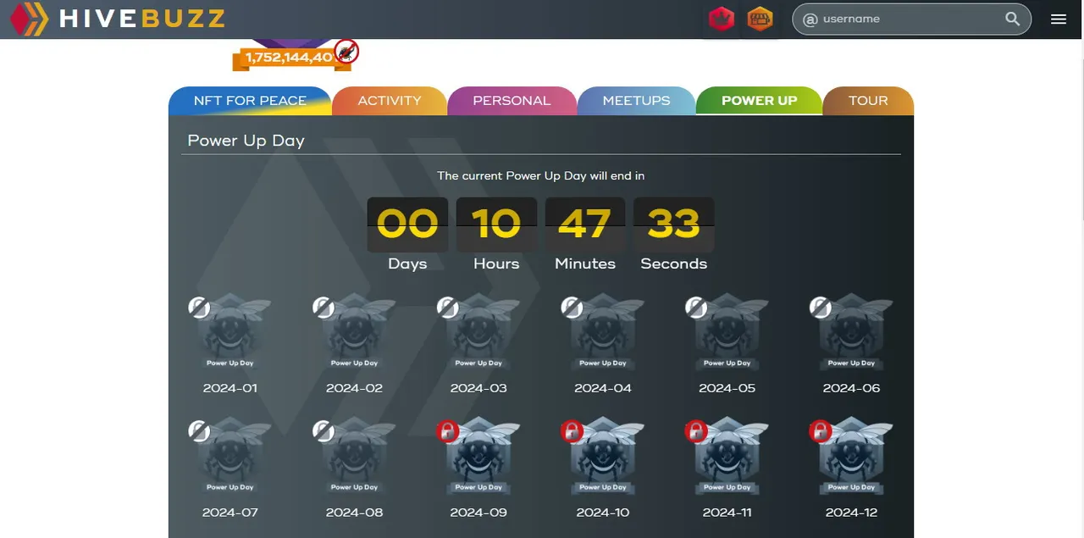Select the 2024-09 Power Up Day badge
The height and width of the screenshot is (538, 1084).
tap(479, 456)
